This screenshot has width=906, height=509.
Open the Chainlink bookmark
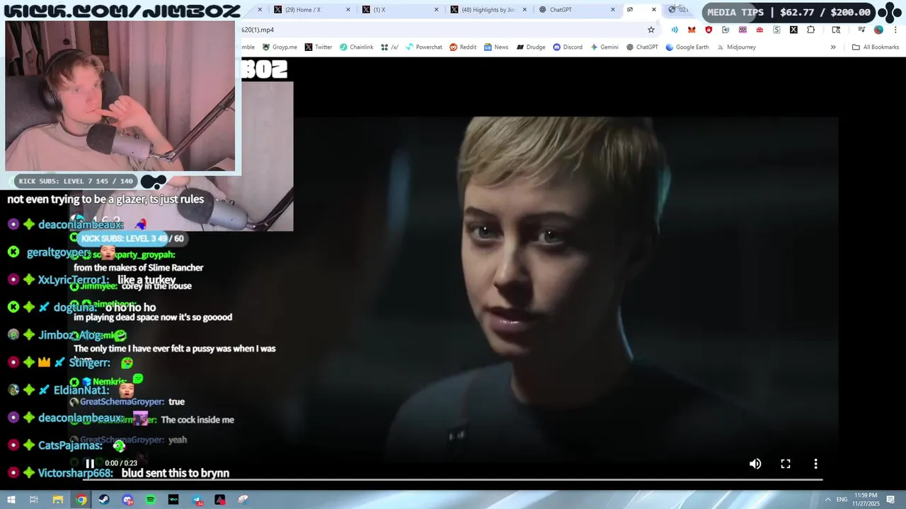pos(356,47)
